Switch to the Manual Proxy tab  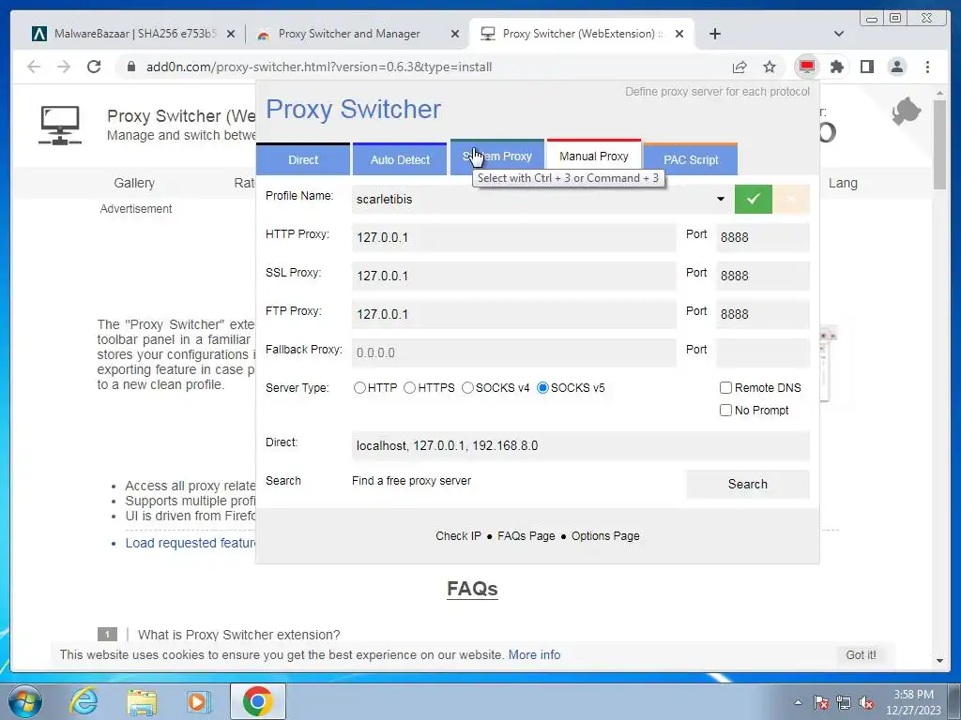pyautogui.click(x=594, y=157)
